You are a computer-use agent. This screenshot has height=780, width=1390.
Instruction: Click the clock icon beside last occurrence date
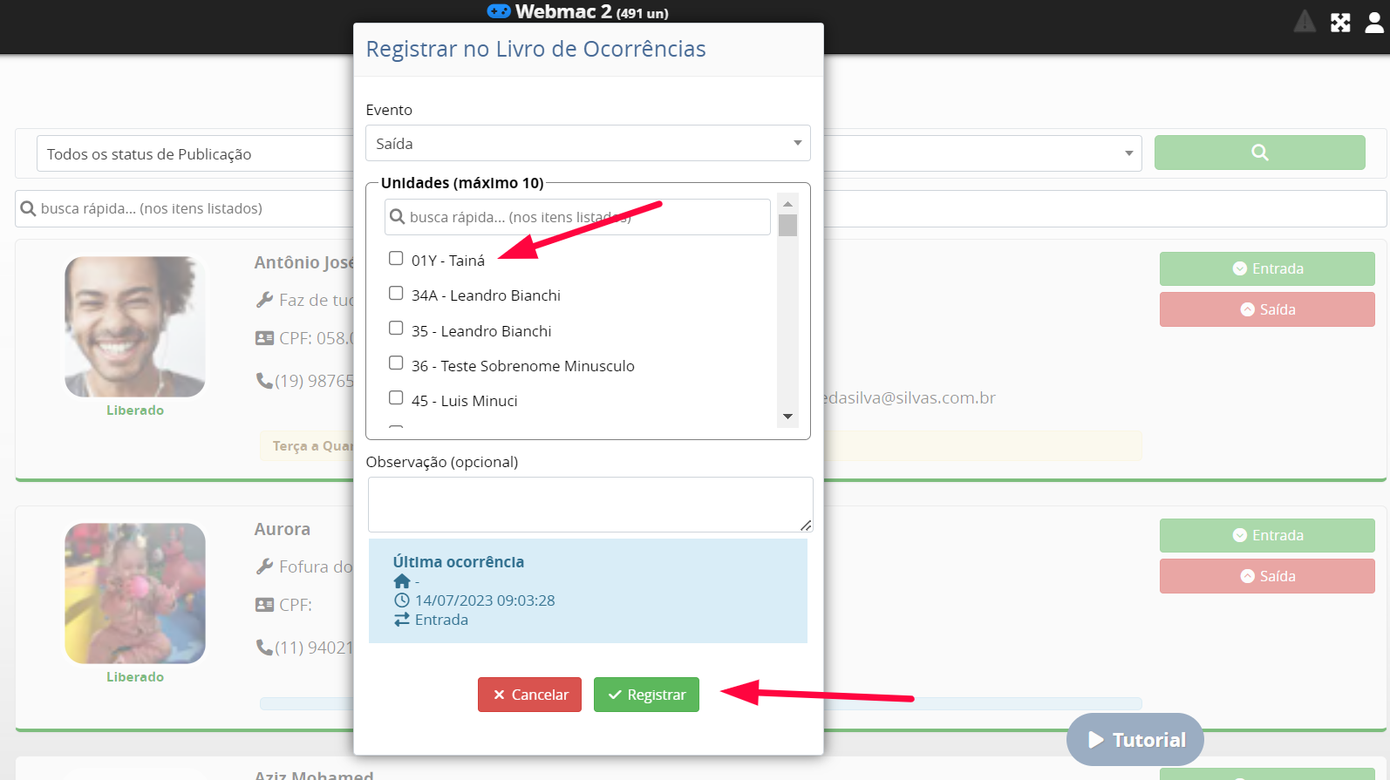tap(402, 600)
